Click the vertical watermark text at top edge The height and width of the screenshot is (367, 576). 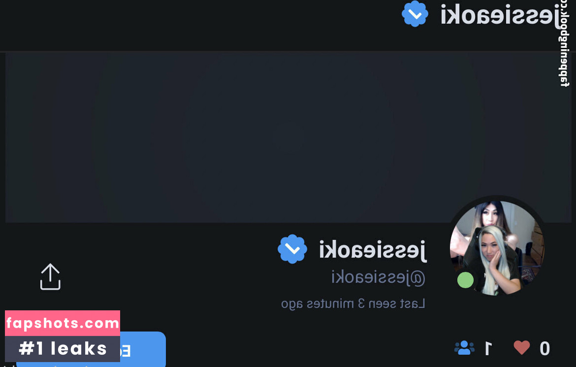(x=564, y=43)
